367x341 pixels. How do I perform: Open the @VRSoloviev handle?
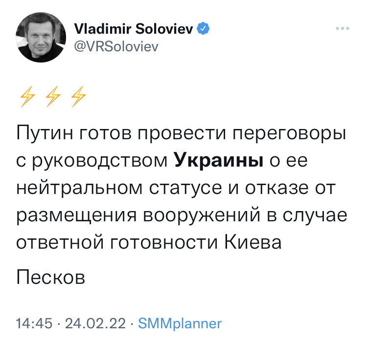(116, 46)
